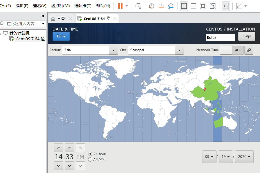This screenshot has height=173, width=260.
Task: Open the stretch display dropdown arrow
Action: point(246,6)
